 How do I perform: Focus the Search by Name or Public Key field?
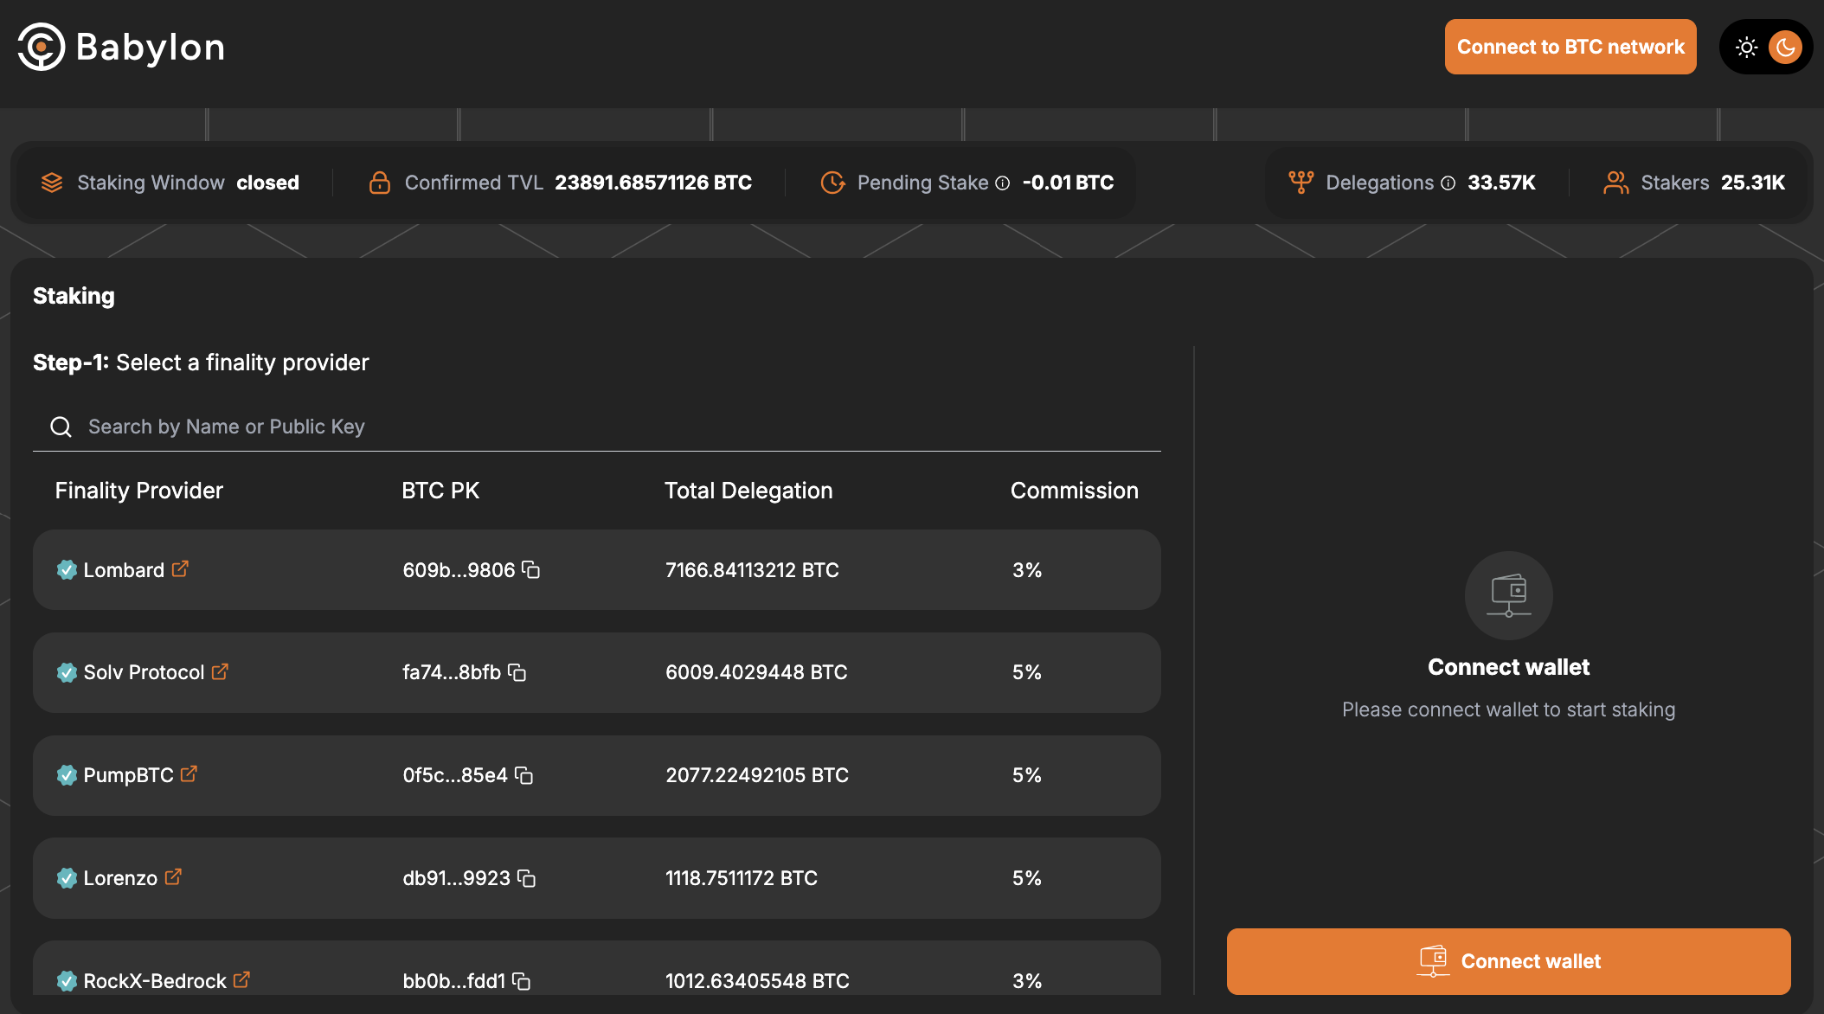597,427
